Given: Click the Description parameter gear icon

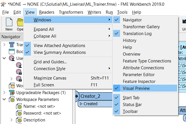Looking at the screenshot, I should [19, 120].
